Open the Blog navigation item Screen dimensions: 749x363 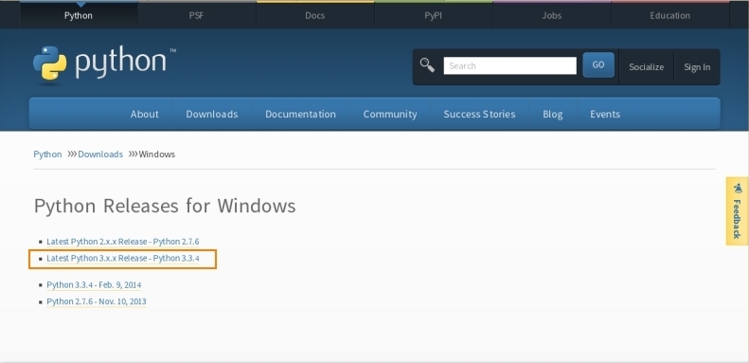[552, 114]
